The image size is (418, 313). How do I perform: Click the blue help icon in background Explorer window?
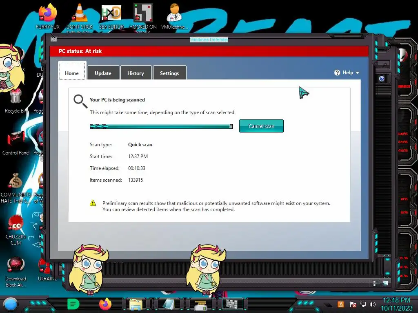(382, 79)
